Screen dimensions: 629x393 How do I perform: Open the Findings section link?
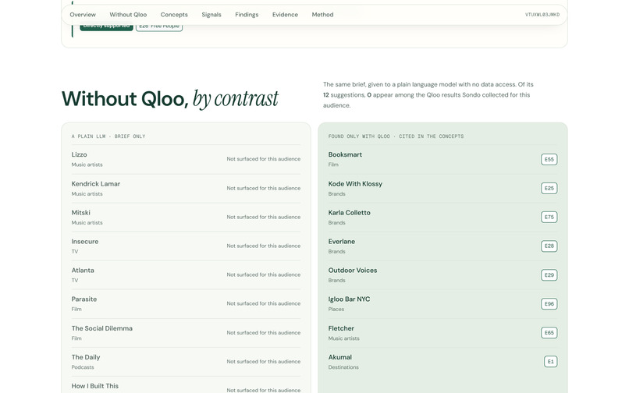247,15
